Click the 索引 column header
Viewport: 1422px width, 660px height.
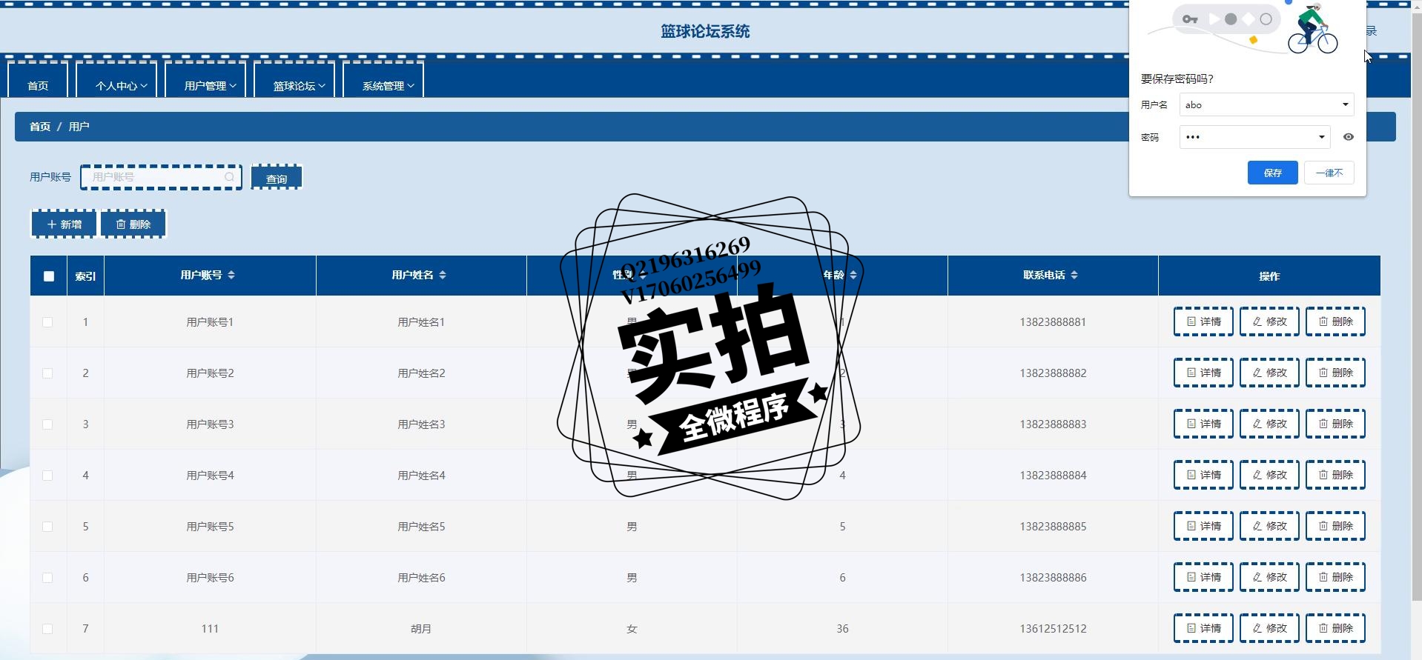coord(85,276)
